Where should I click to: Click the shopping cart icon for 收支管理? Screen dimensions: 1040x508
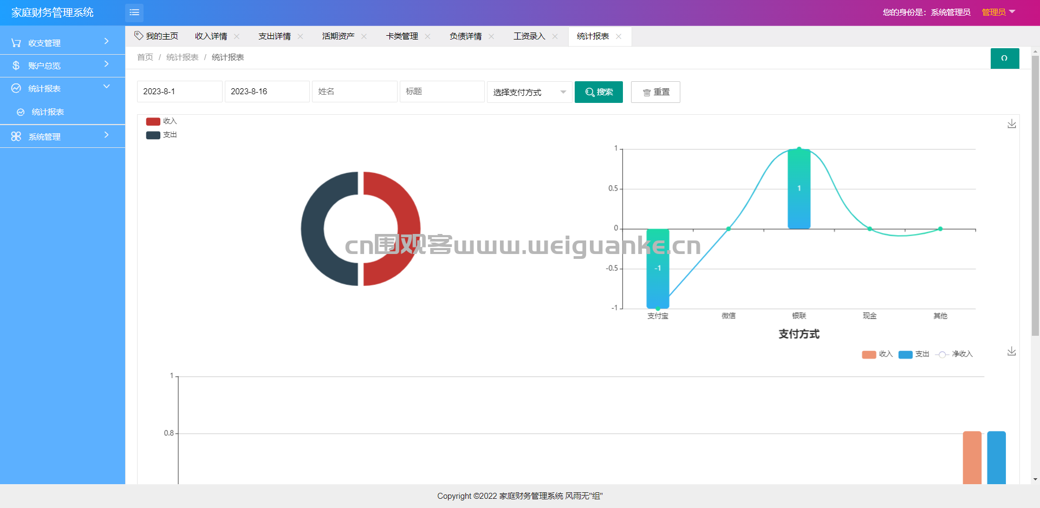[x=16, y=43]
